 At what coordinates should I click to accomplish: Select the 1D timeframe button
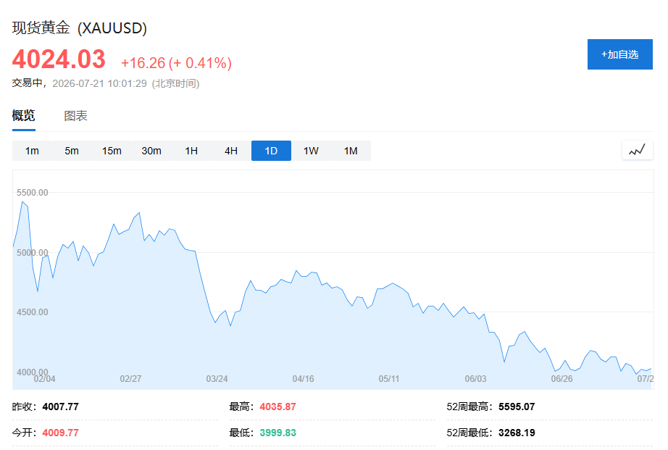[271, 151]
